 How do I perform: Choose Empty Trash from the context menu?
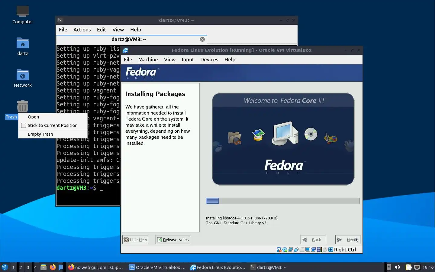point(53,134)
